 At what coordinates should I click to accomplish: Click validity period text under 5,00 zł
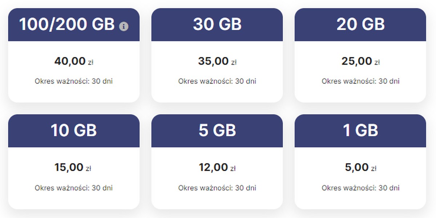(x=360, y=188)
